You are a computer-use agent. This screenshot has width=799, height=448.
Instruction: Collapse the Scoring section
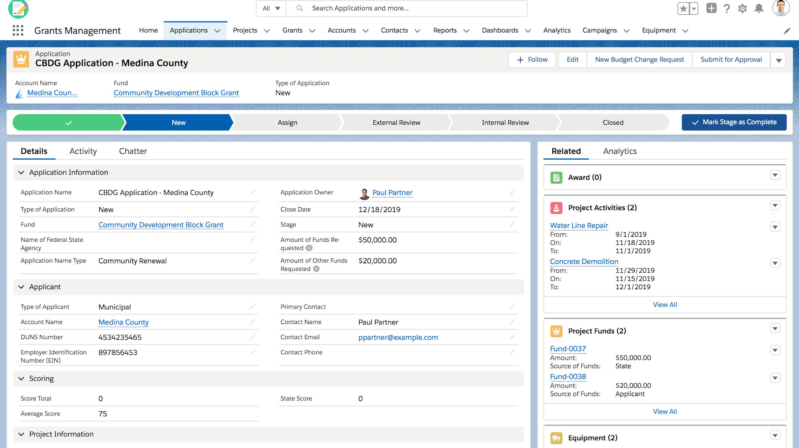pos(21,379)
